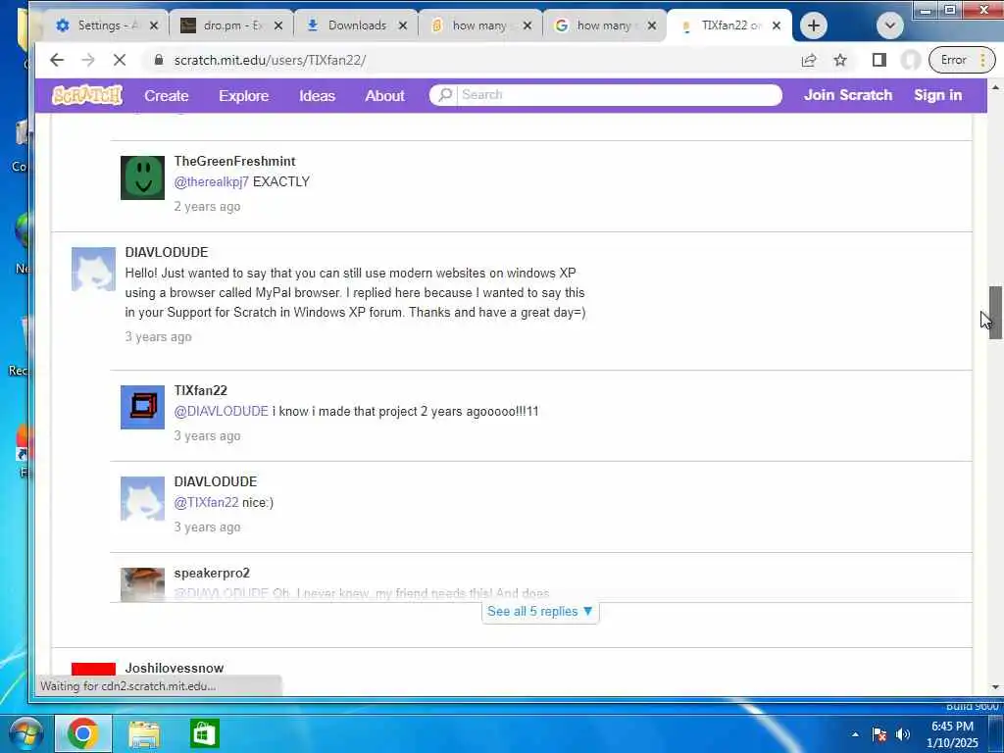The height and width of the screenshot is (753, 1004).
Task: Click the @TIXfan22 mention link
Action: [x=206, y=503]
